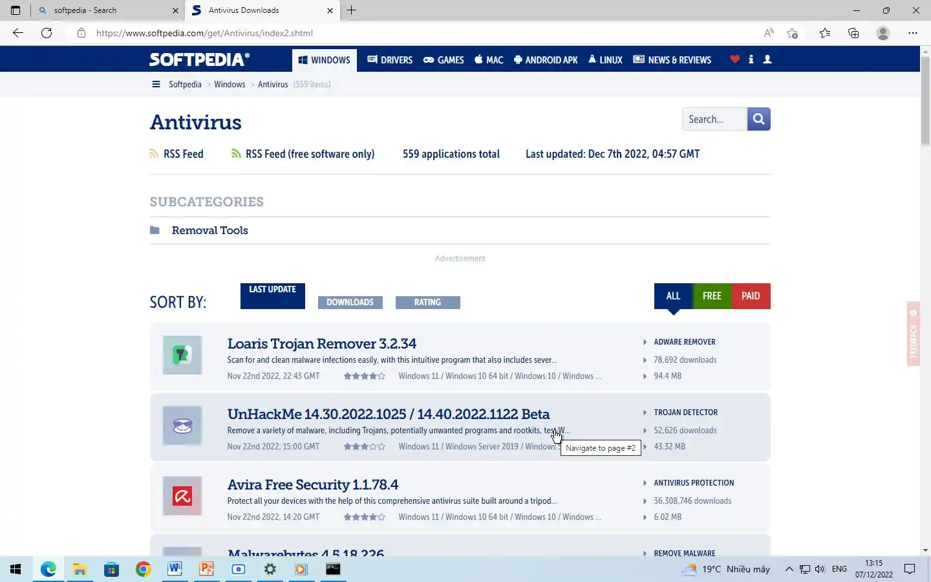Open File Explorer from the taskbar
Screen dimensions: 931x582
80,569
